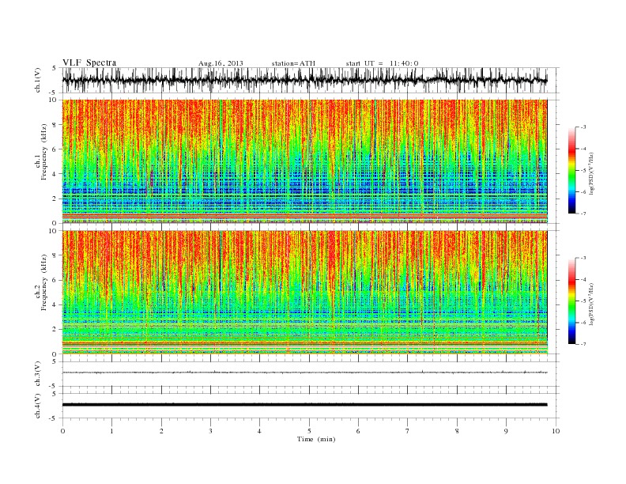Image resolution: width=626 pixels, height=484 pixels.
Task: Click the "ch.4(V)" axis label
Action: click(x=38, y=406)
